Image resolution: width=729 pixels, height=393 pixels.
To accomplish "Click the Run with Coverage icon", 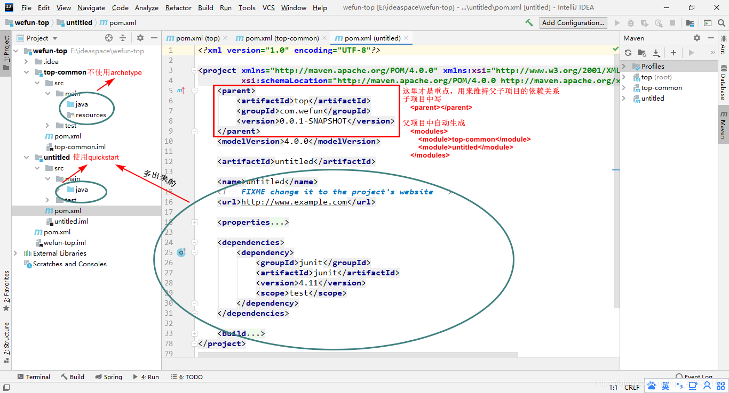I will (645, 23).
